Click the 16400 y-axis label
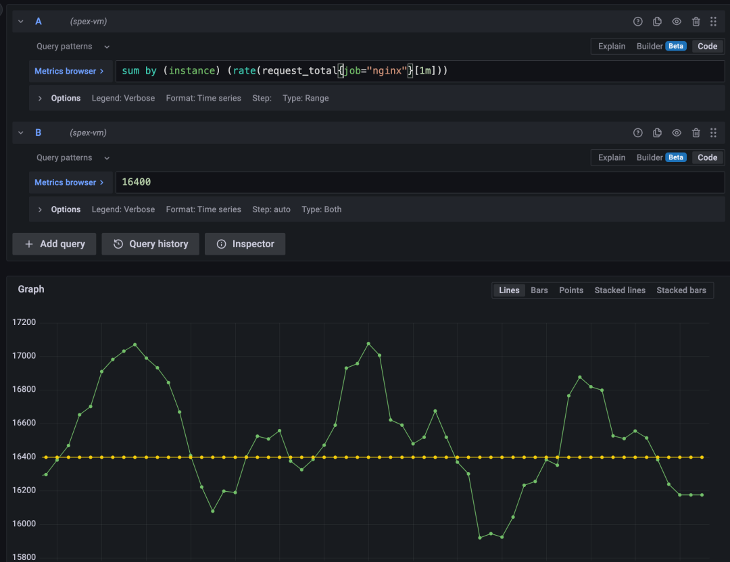This screenshot has width=730, height=562. click(x=24, y=457)
